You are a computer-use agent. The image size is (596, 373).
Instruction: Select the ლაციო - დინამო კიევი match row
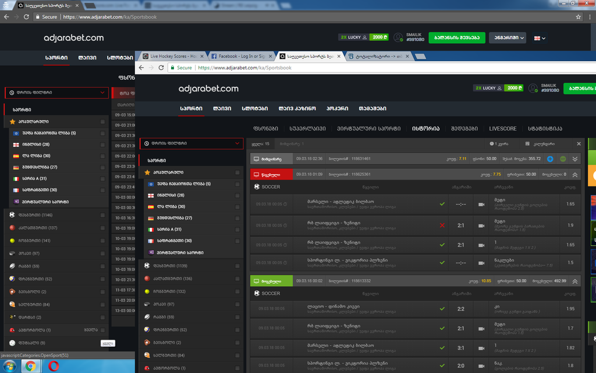coord(416,309)
